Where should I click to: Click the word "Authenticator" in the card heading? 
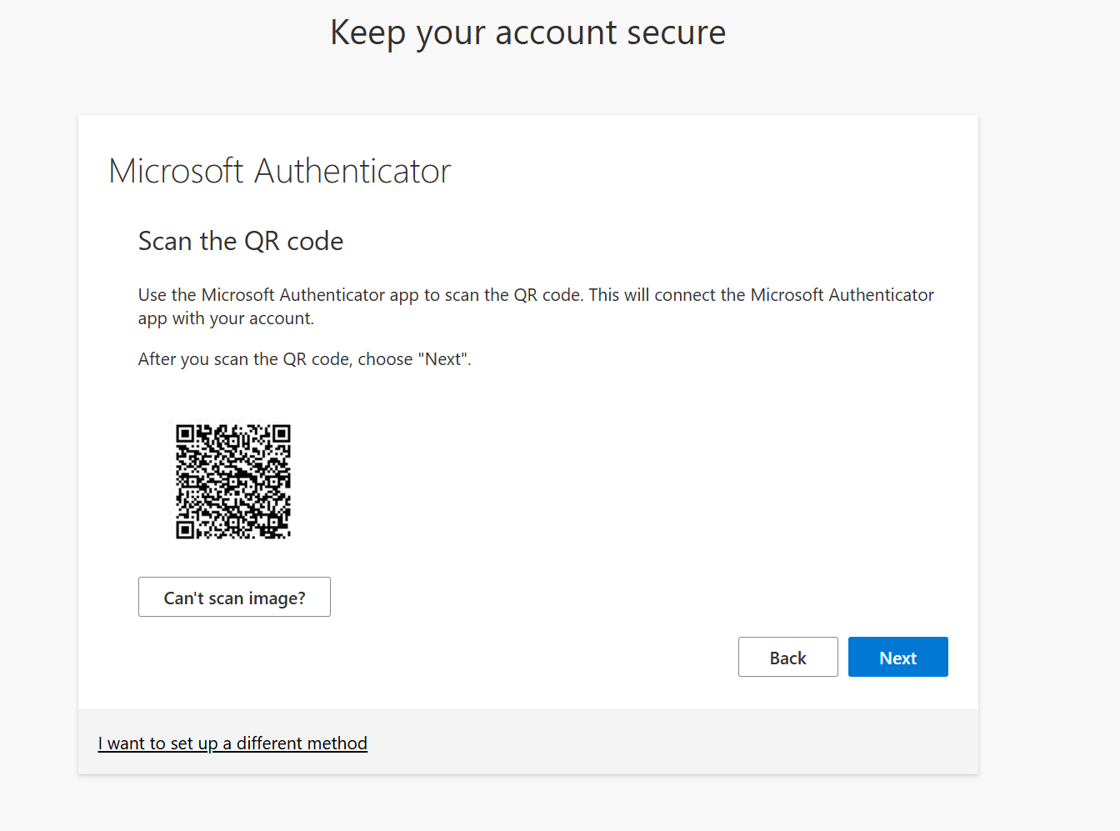pos(352,171)
